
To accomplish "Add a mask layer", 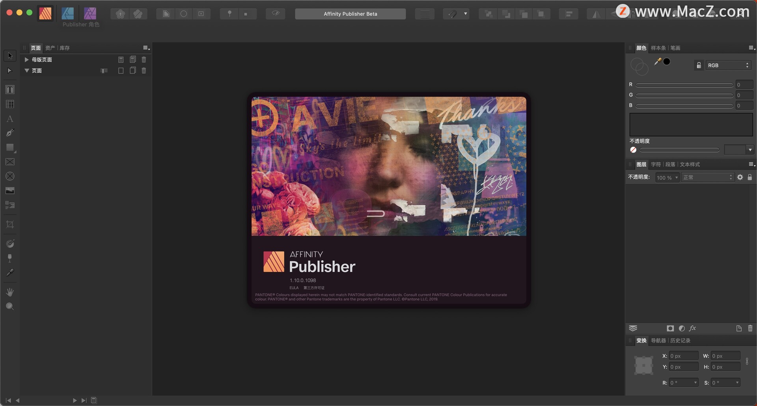I will click(670, 328).
